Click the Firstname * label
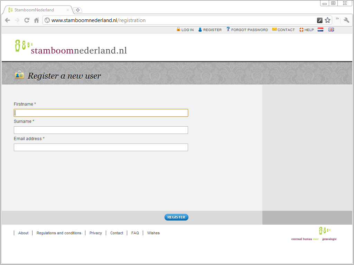 pyautogui.click(x=25, y=104)
